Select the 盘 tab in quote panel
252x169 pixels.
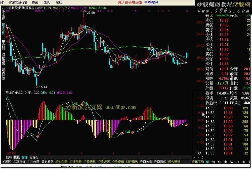pyautogui.click(x=226, y=162)
